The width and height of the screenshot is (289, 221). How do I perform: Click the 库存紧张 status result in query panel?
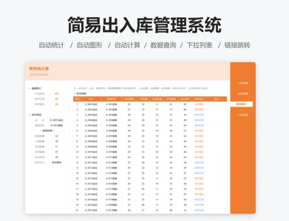[57, 163]
